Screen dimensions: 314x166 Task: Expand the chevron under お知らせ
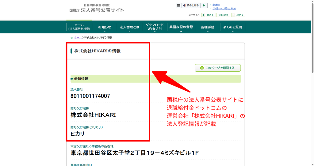pyautogui.click(x=104, y=32)
